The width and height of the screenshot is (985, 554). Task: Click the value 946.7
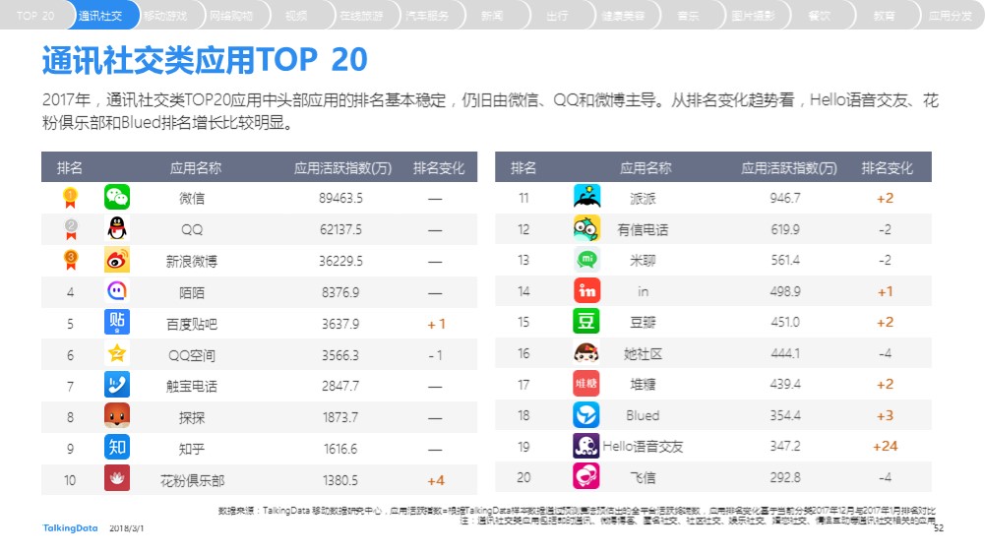coord(785,198)
